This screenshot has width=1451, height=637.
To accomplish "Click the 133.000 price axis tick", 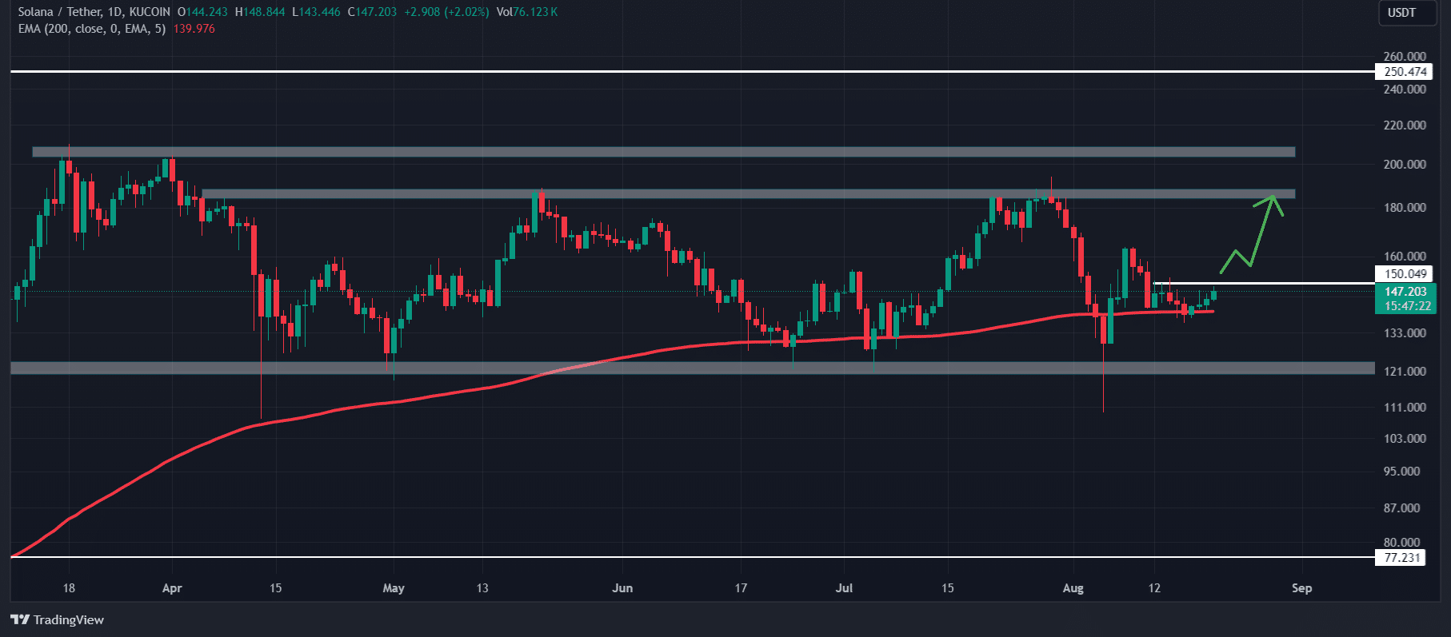I will point(1405,333).
